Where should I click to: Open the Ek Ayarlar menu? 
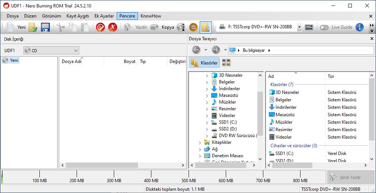point(104,16)
